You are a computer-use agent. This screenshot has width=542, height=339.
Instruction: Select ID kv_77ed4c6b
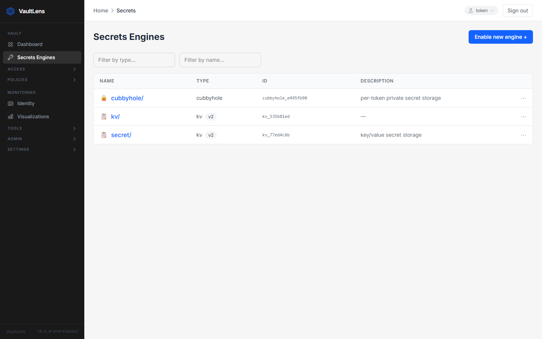pos(276,135)
